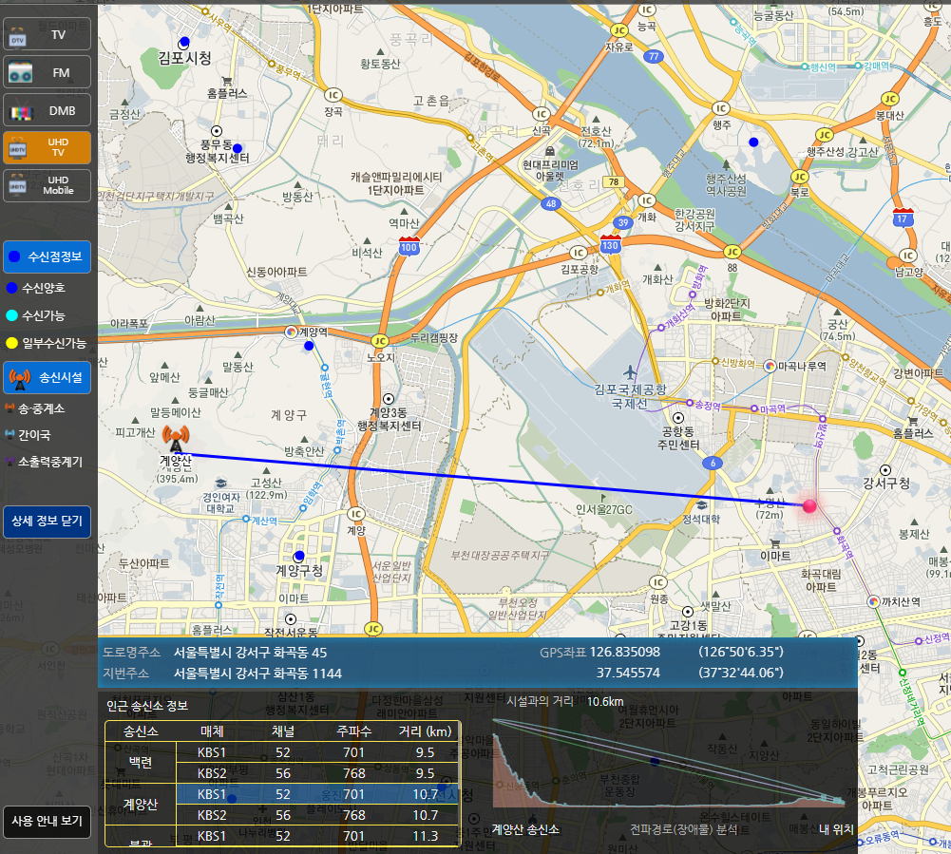Click the route 77 badge
This screenshot has height=854, width=951.
tap(653, 56)
